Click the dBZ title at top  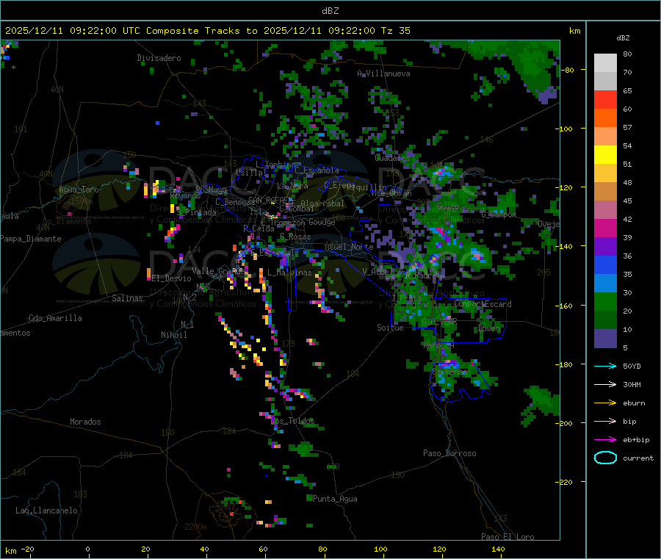pos(330,11)
